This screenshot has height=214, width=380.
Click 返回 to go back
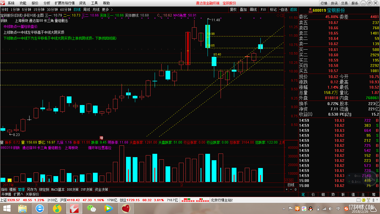click(293, 9)
